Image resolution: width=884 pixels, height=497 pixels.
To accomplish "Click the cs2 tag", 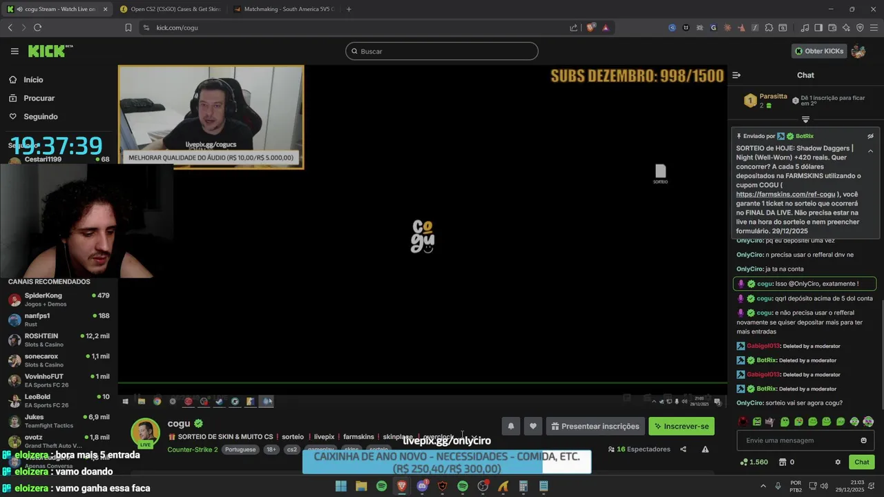I will pyautogui.click(x=292, y=449).
